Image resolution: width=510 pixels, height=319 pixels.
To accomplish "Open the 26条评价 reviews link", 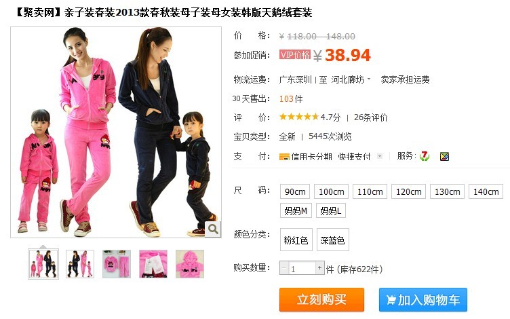I will tap(370, 117).
